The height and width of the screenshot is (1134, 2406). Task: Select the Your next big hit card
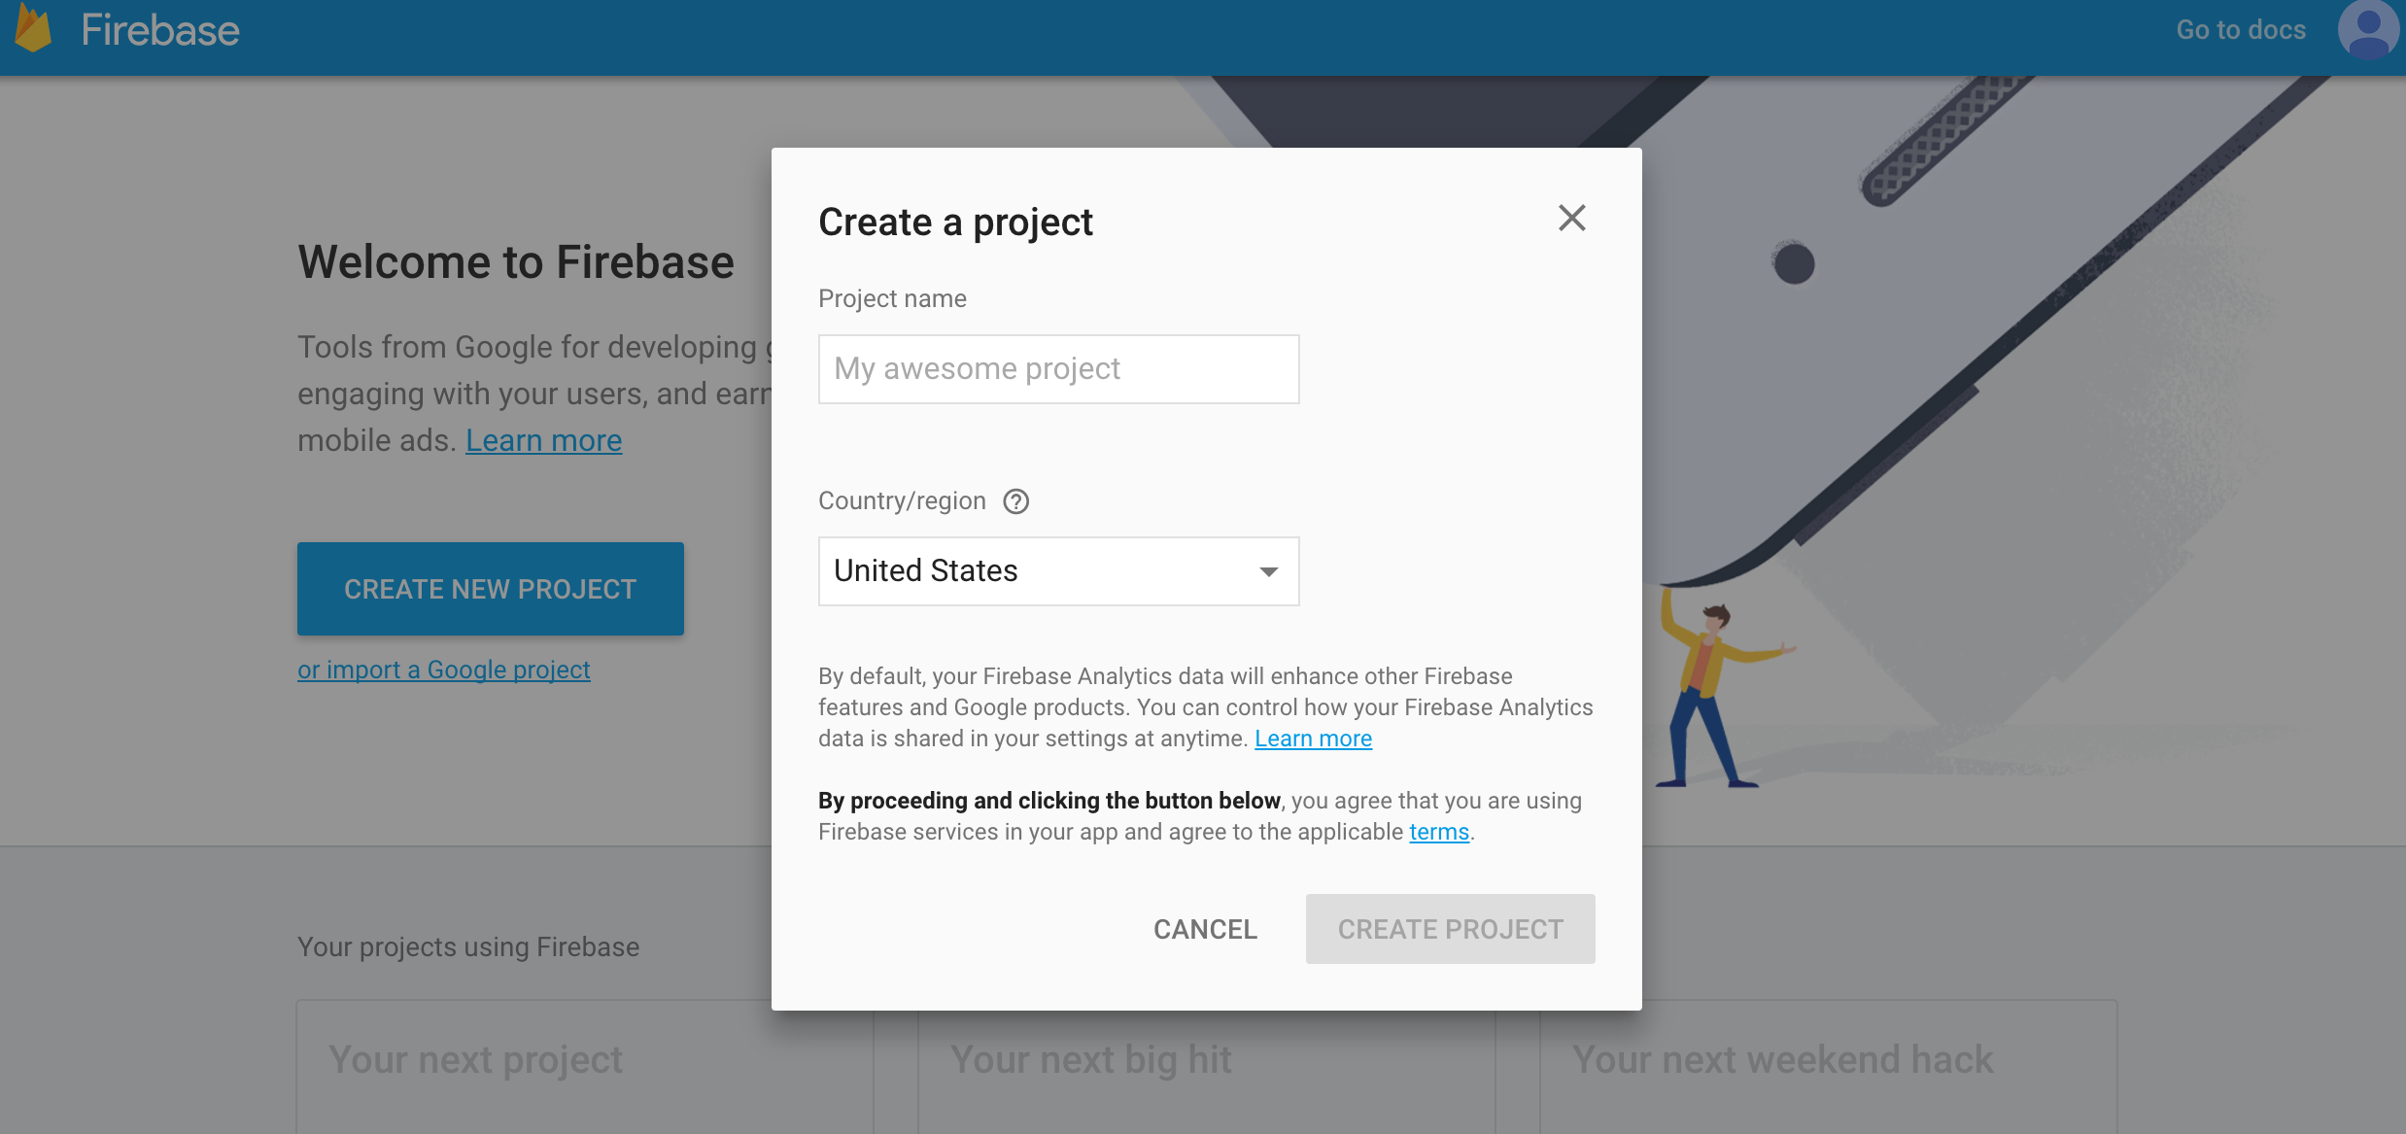[1205, 1069]
